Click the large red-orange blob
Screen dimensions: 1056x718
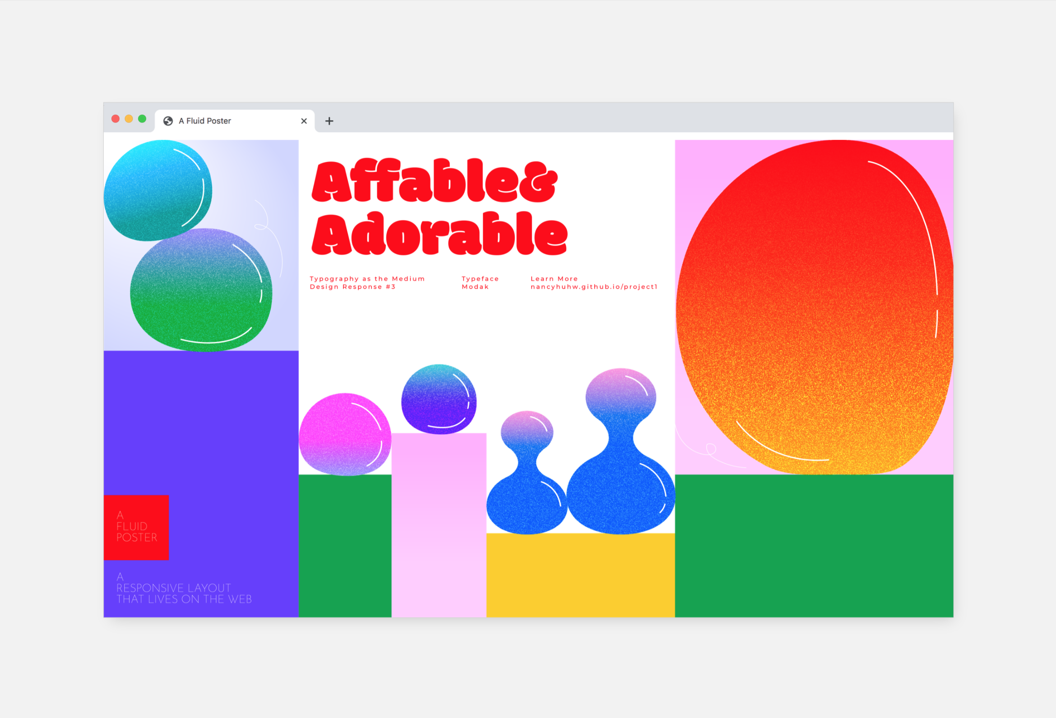coord(813,309)
